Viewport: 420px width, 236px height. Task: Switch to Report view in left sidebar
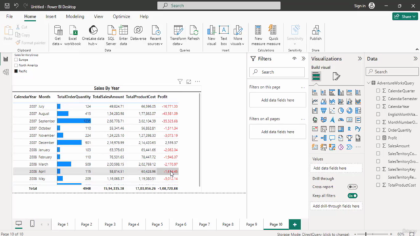coord(6,60)
